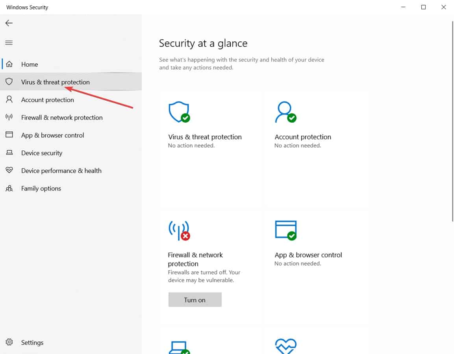Viewport: 454px width, 354px height.
Task: Open the Device health heart tile icon at bottom
Action: click(286, 346)
